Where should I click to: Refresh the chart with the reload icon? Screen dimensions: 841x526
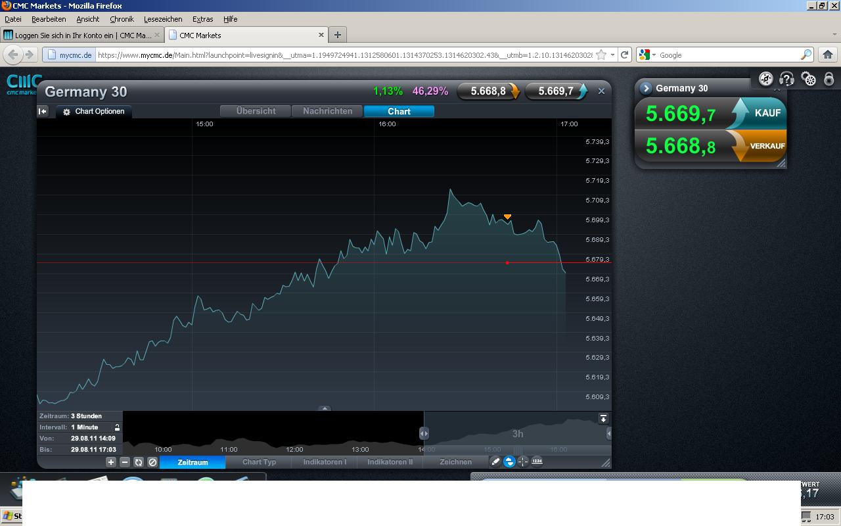[139, 462]
